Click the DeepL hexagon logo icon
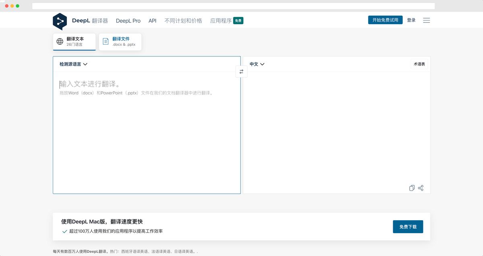 (60, 21)
